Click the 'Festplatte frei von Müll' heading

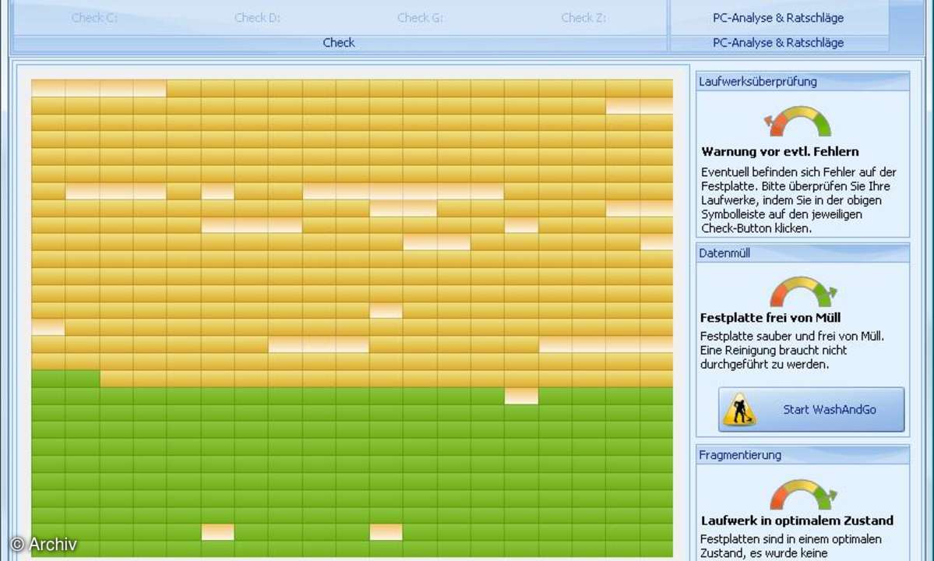tap(770, 318)
